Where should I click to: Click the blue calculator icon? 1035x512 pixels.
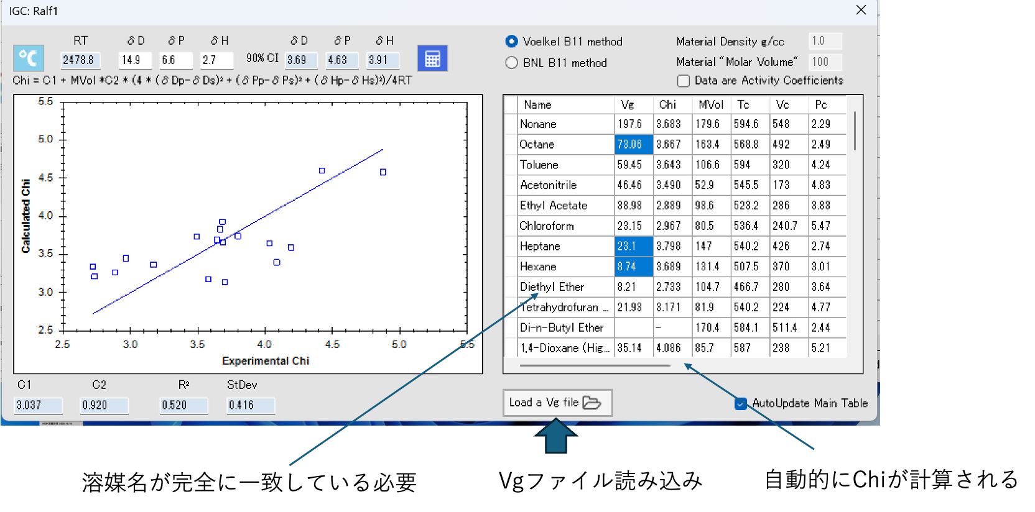[x=432, y=58]
